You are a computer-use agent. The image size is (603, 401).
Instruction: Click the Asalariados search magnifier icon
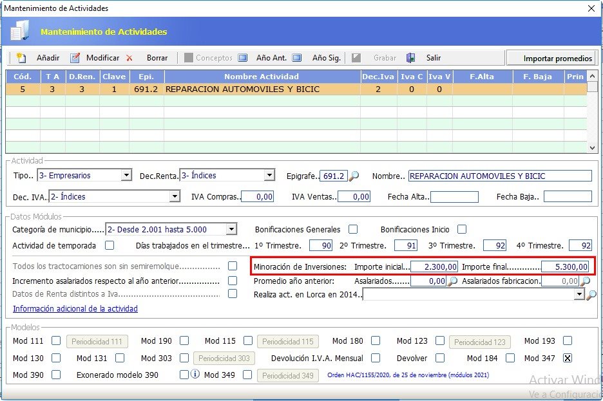[453, 281]
